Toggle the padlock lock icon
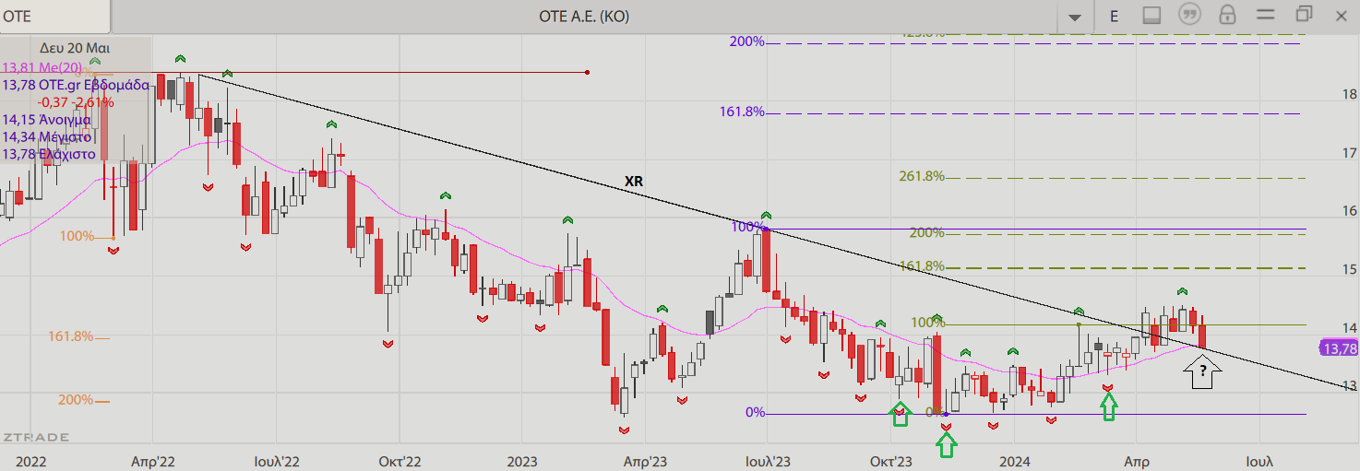Screen dimensions: 1360x471 click(x=1228, y=16)
